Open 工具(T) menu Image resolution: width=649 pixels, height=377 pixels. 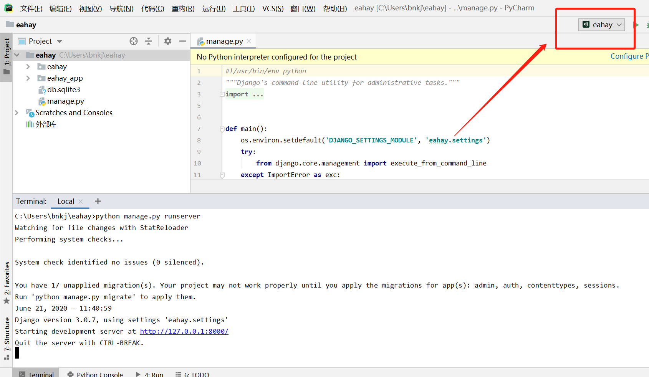point(244,8)
